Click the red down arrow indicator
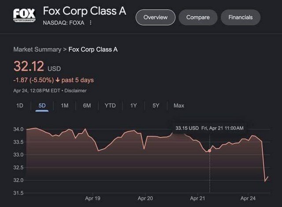Viewport: 282px width, 207px height. 58,80
